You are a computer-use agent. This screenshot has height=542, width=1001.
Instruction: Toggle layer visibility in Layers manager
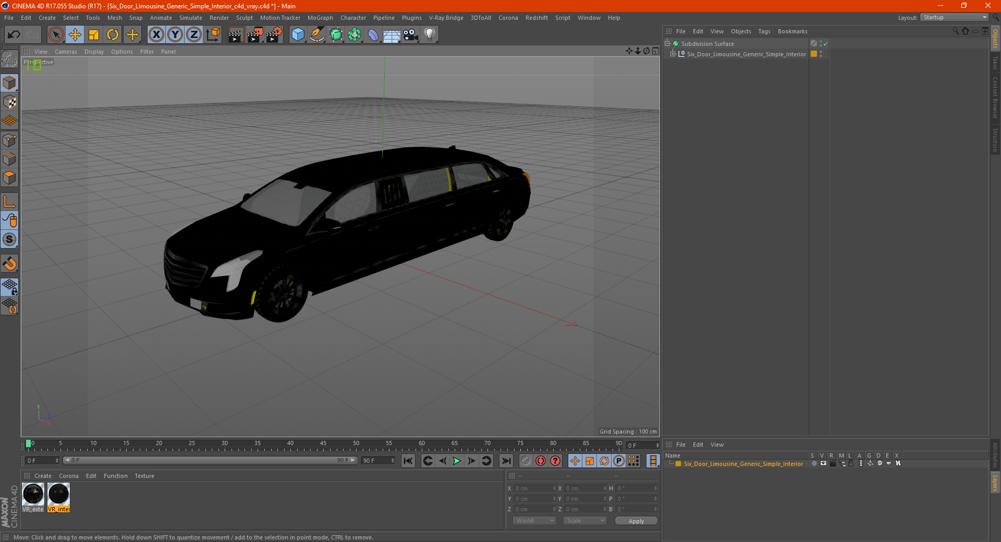pyautogui.click(x=823, y=463)
